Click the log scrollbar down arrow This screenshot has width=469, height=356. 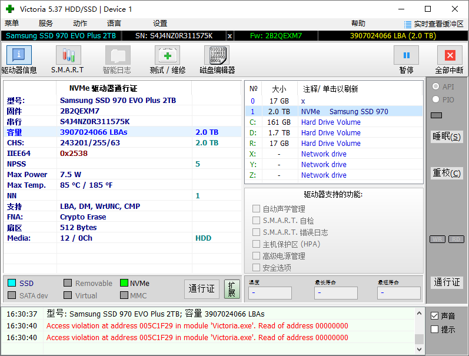(x=419, y=349)
